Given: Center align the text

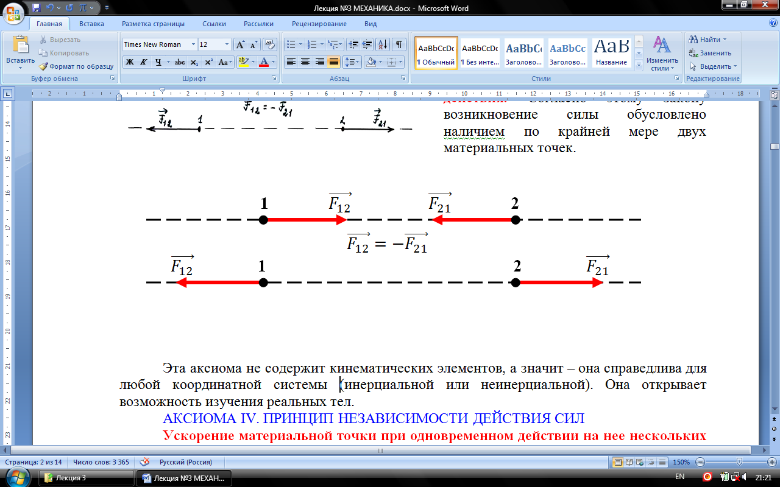Looking at the screenshot, I should 305,62.
